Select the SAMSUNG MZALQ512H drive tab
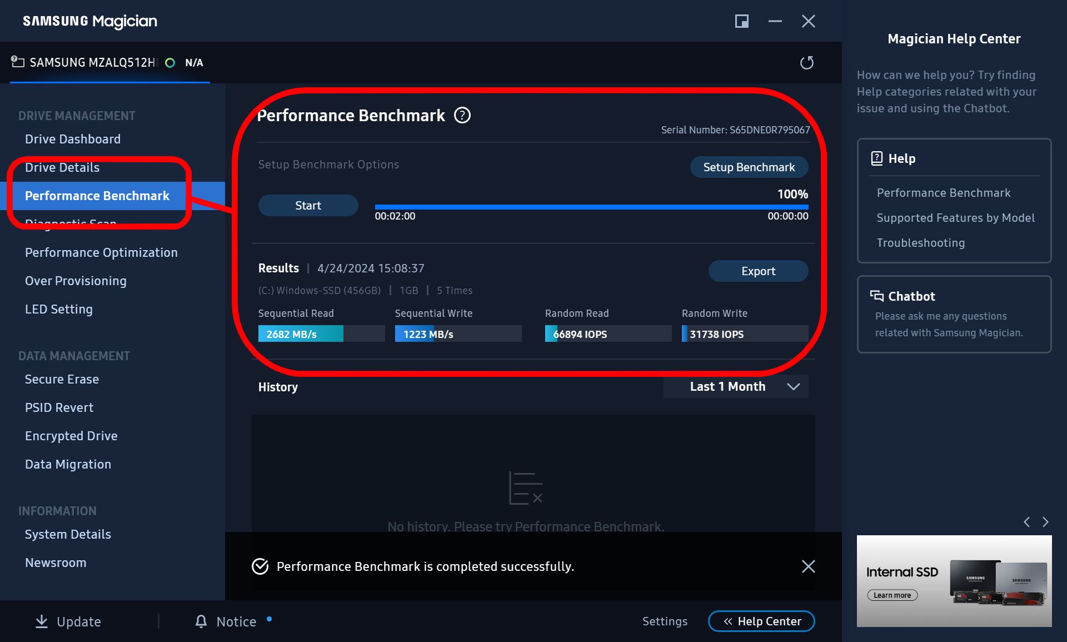The width and height of the screenshot is (1067, 642). (x=110, y=62)
